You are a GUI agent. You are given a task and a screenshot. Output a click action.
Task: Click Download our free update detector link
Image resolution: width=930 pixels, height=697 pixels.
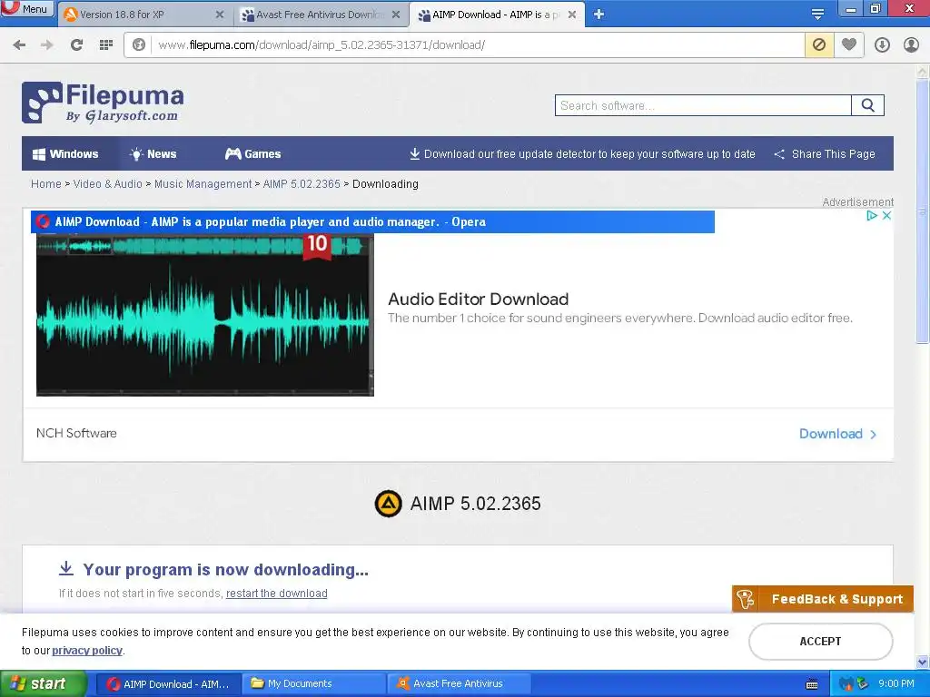pyautogui.click(x=582, y=154)
